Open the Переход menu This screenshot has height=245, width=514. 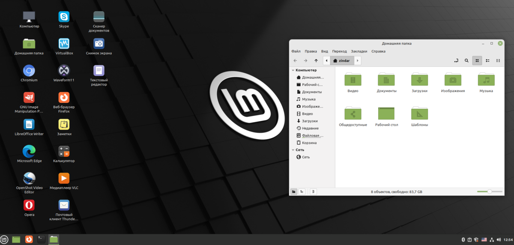pyautogui.click(x=339, y=51)
